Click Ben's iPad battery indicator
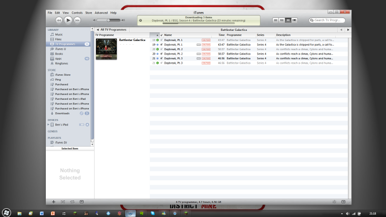This screenshot has width=386, height=217. pos(82,125)
